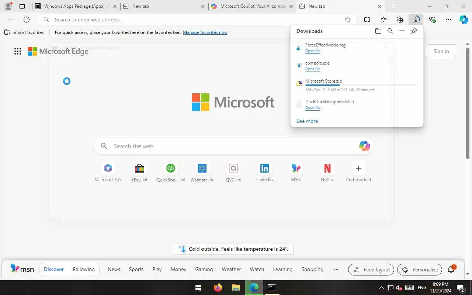
Task: Open Settings and more ellipsis
Action: 448,20
